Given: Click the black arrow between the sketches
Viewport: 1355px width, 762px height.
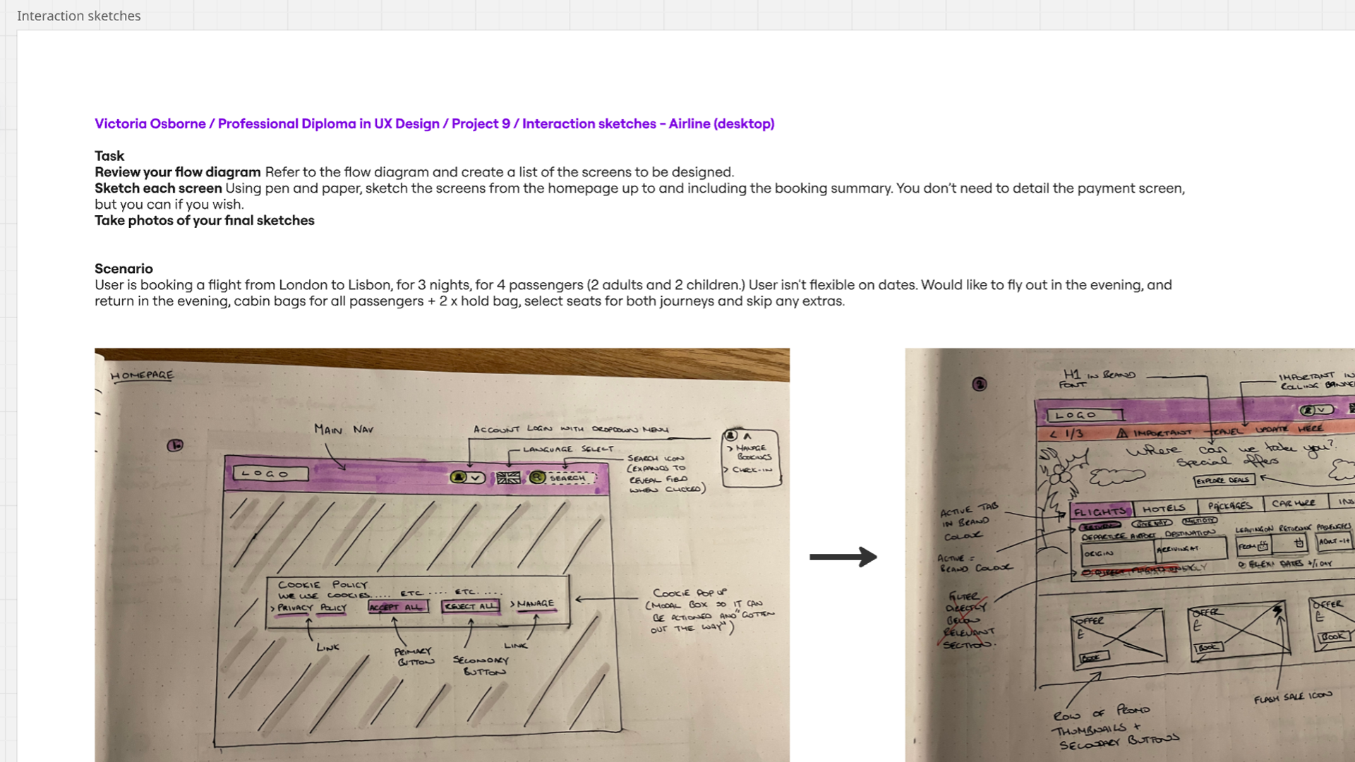Looking at the screenshot, I should click(843, 557).
